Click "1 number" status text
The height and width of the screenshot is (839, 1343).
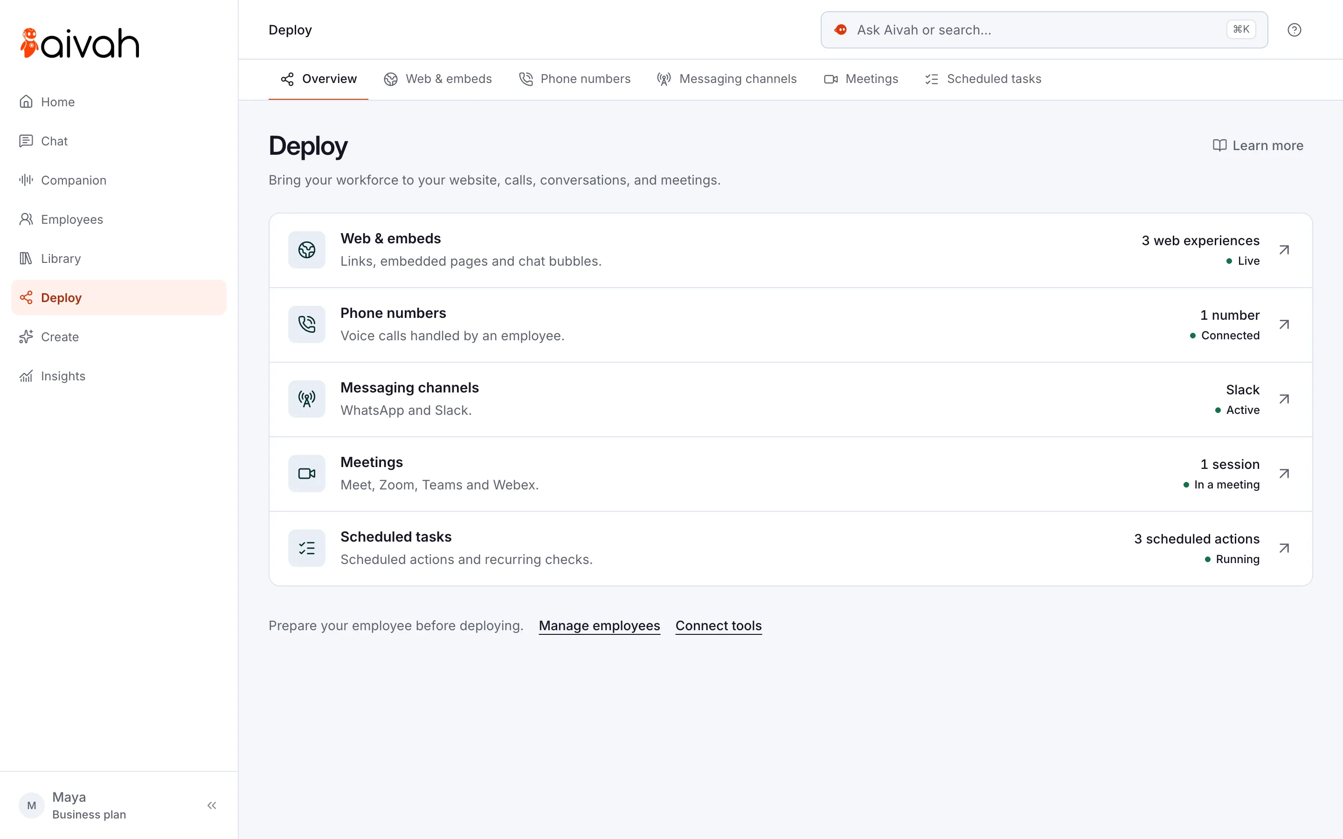pos(1230,315)
